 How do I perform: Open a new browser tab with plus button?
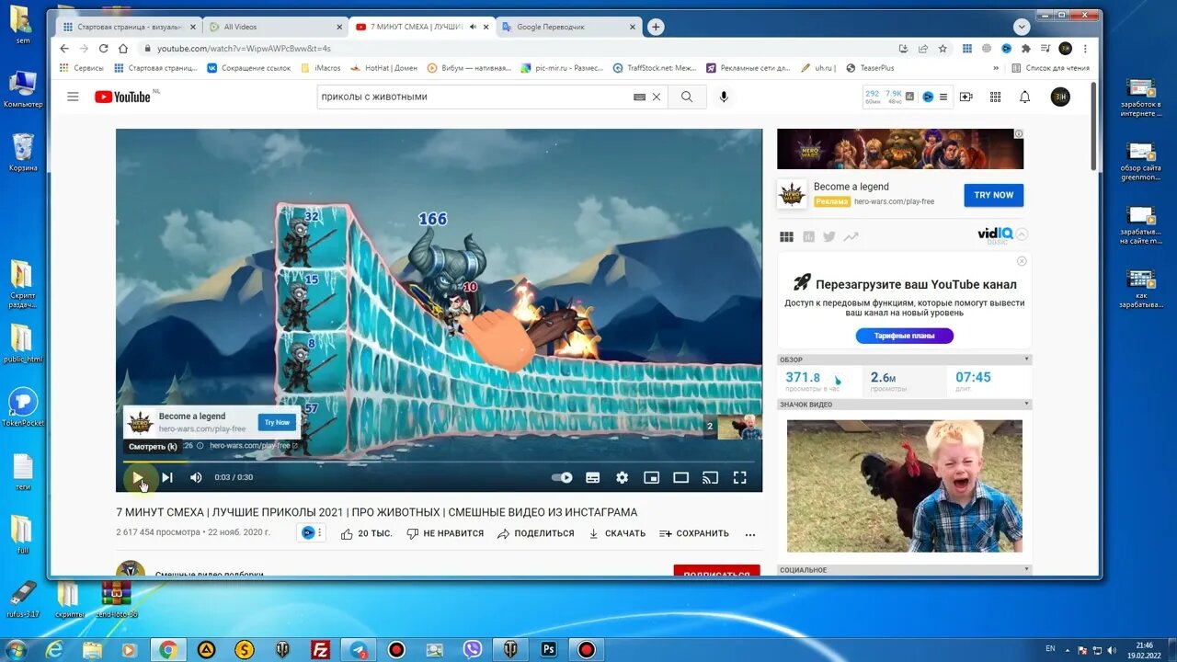[x=656, y=27]
